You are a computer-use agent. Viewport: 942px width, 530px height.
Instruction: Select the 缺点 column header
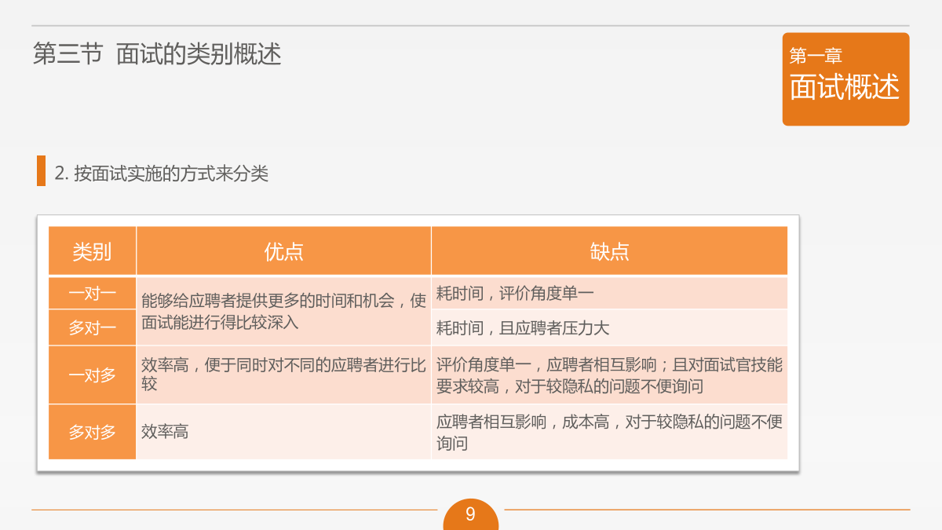609,251
